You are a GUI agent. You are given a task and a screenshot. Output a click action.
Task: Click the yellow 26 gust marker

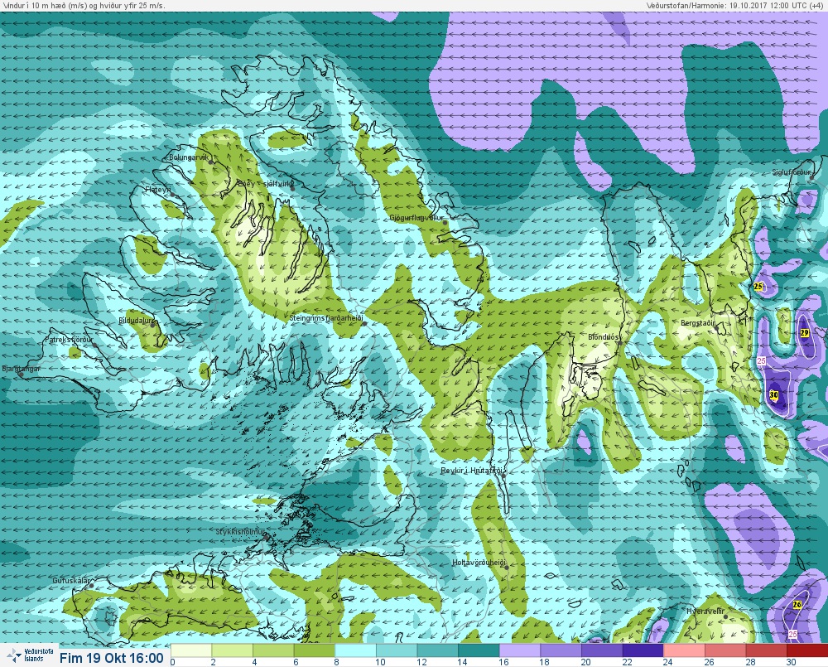pyautogui.click(x=797, y=605)
